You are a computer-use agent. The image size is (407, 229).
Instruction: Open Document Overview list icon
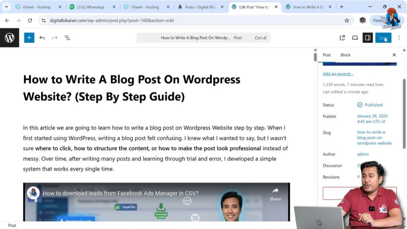tap(67, 38)
